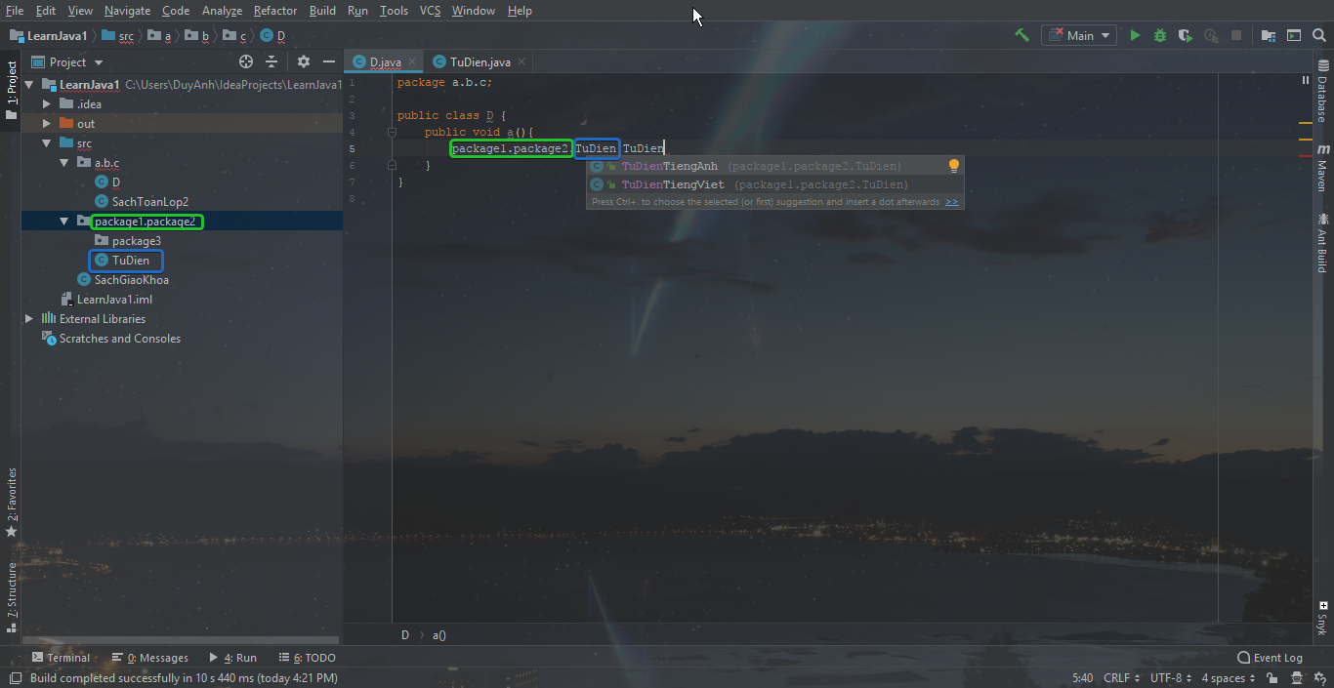Screen dimensions: 1334x688
Task: Open the Terminal tool window button
Action: pyautogui.click(x=61, y=658)
